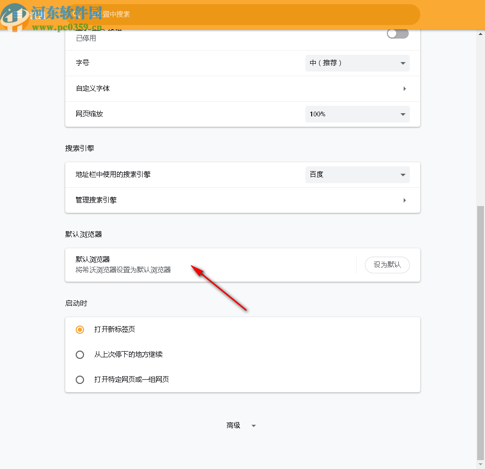This screenshot has height=469, width=485.
Task: Select the 打开新标签页 radio option
Action: tap(80, 330)
